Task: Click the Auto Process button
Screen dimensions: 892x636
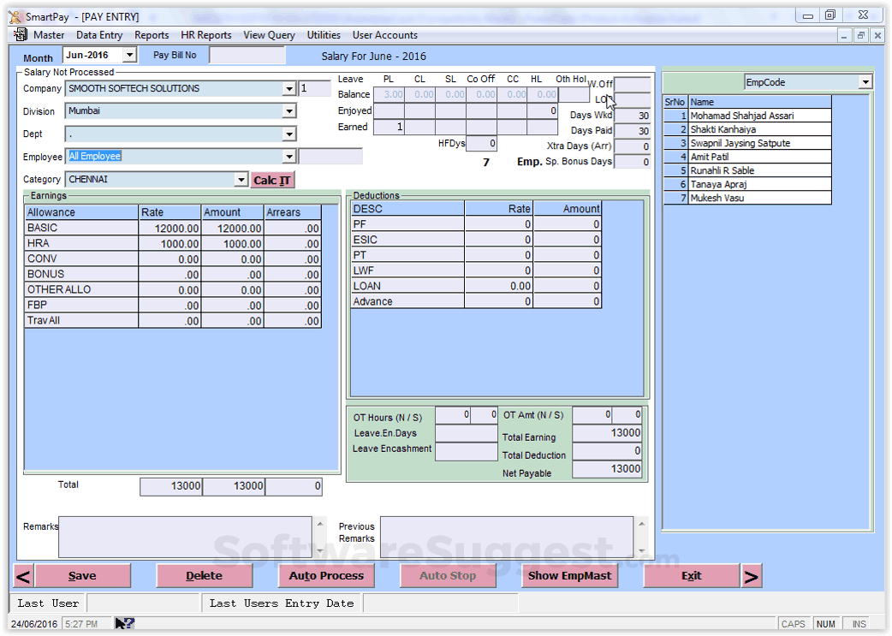Action: click(x=326, y=576)
